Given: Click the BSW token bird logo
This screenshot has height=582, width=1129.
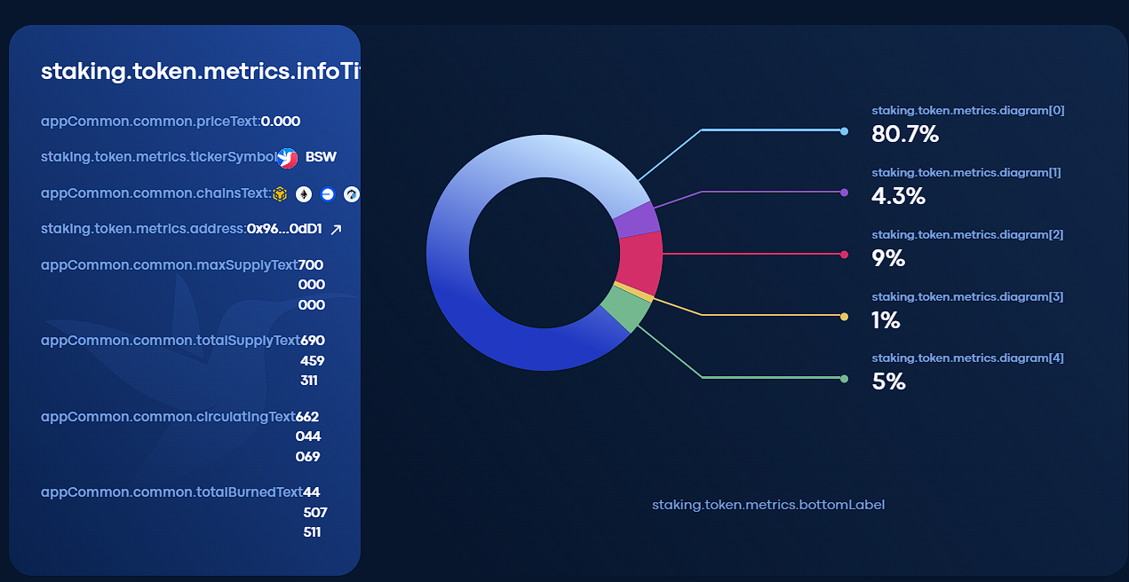Looking at the screenshot, I should [x=286, y=158].
